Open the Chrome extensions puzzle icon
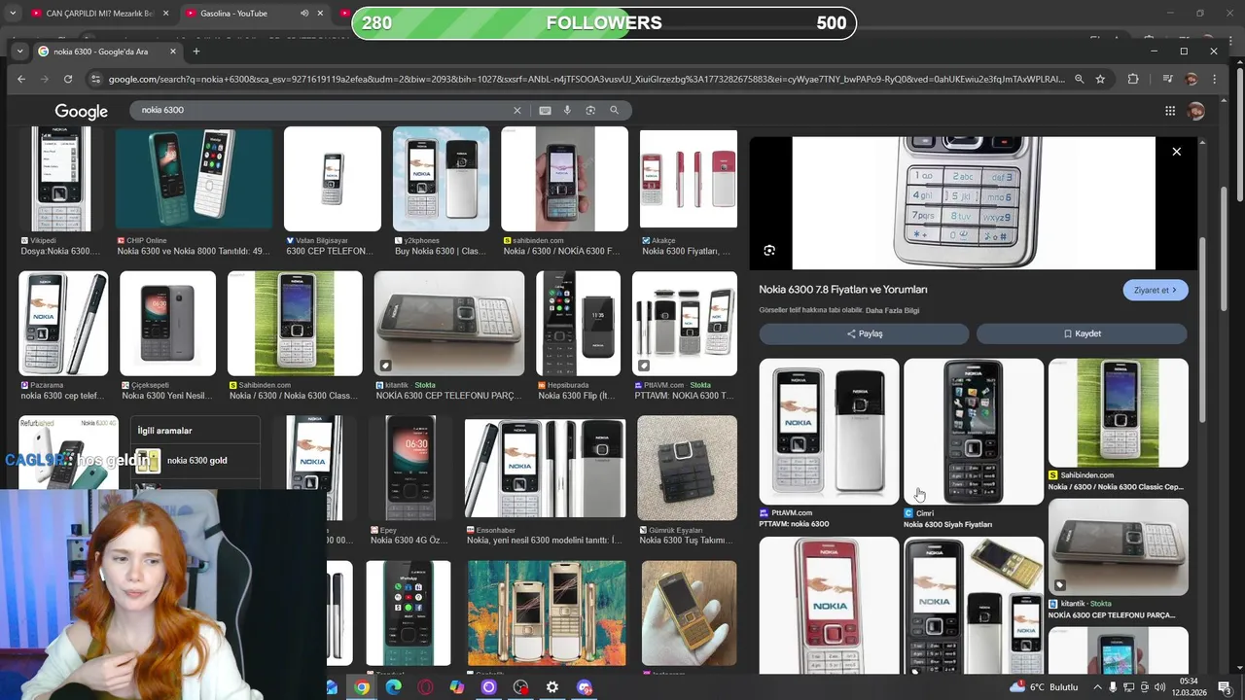The image size is (1245, 700). (1133, 79)
